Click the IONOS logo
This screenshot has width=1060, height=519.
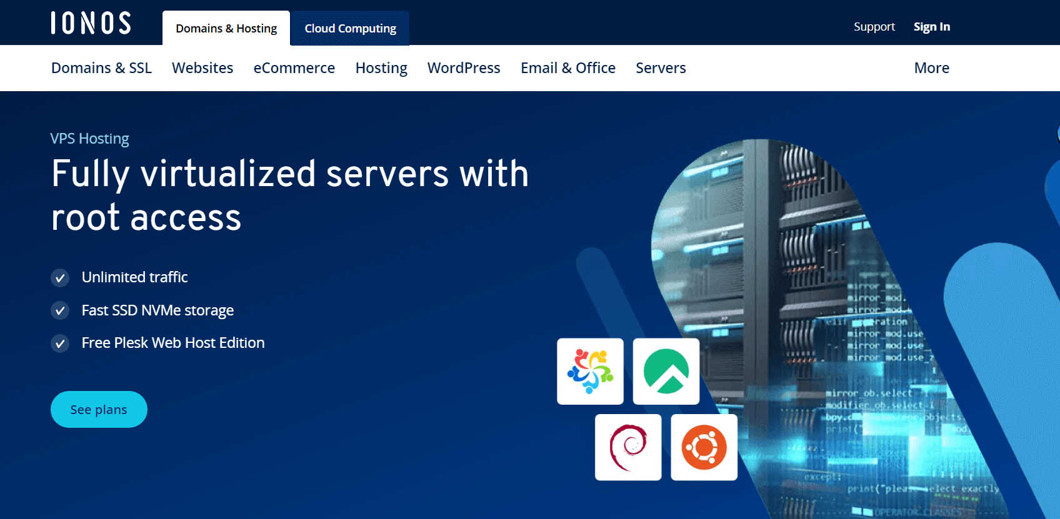point(91,23)
